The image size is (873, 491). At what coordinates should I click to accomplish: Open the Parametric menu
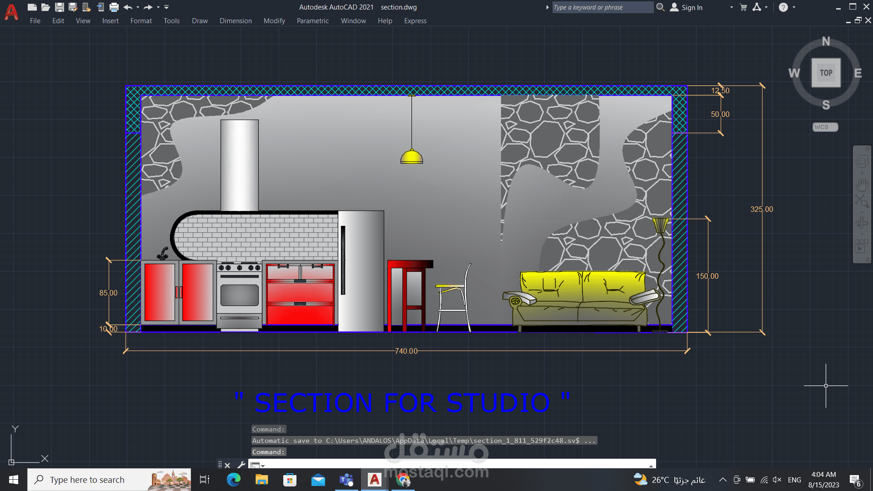(x=313, y=21)
